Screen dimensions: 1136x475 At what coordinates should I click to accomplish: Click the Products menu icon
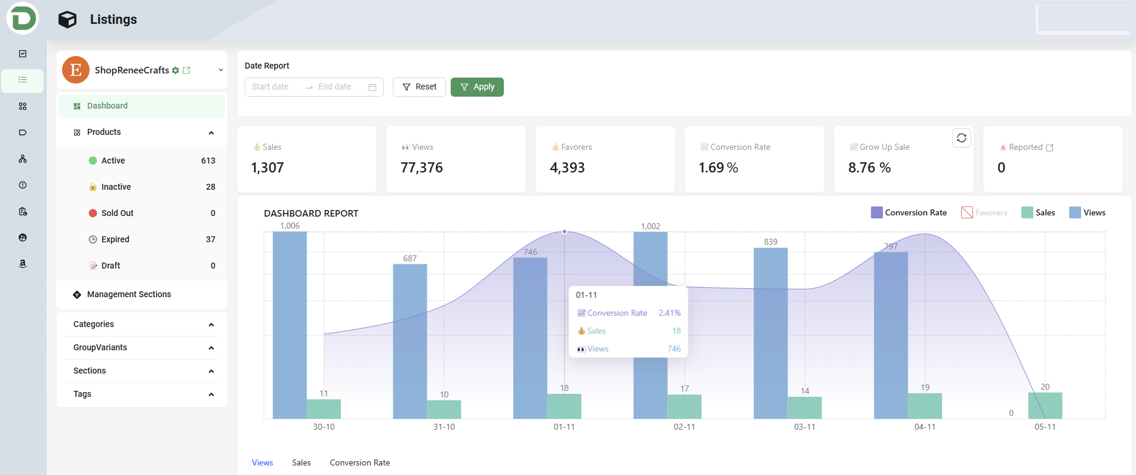pos(77,132)
